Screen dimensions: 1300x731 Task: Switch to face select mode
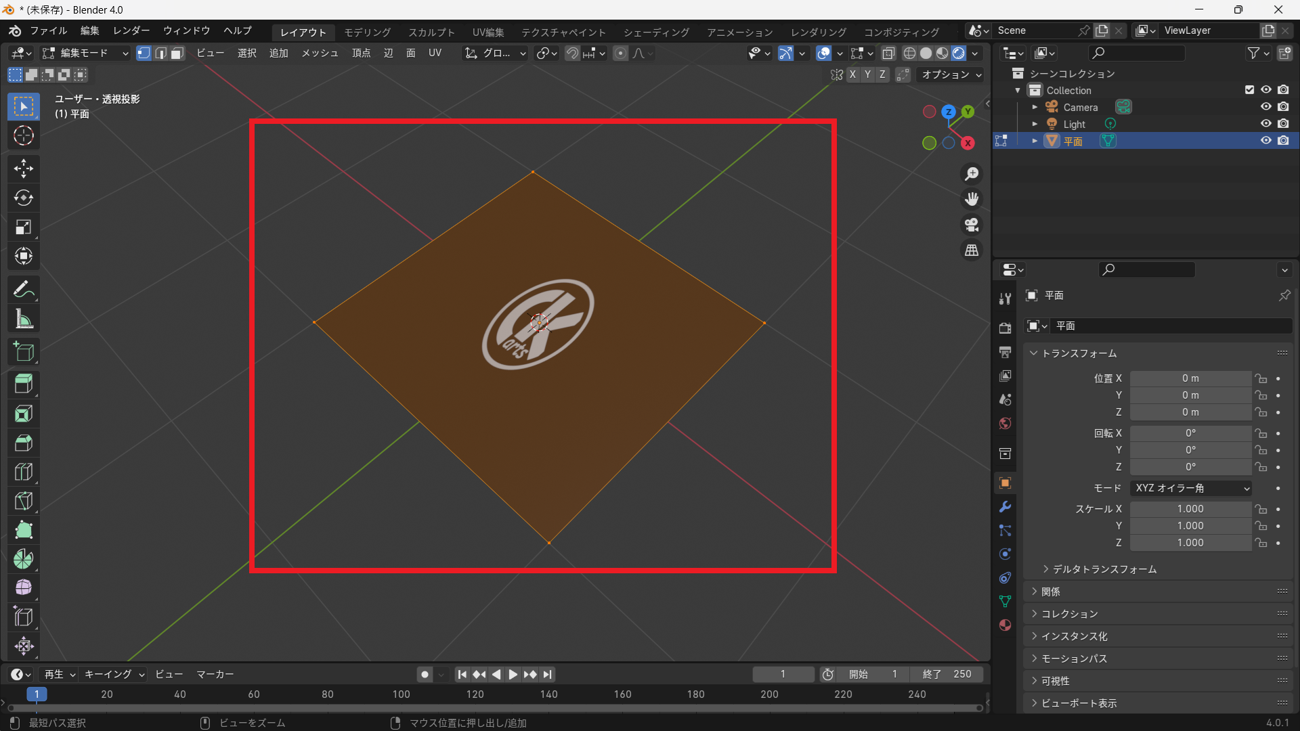177,53
